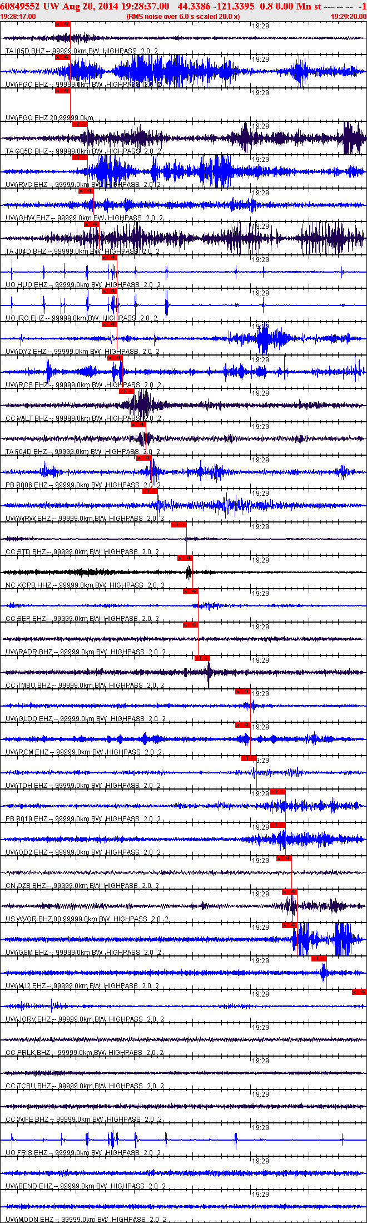
Task: Select the UW RVC EHZ station label
Action: pos(83,185)
